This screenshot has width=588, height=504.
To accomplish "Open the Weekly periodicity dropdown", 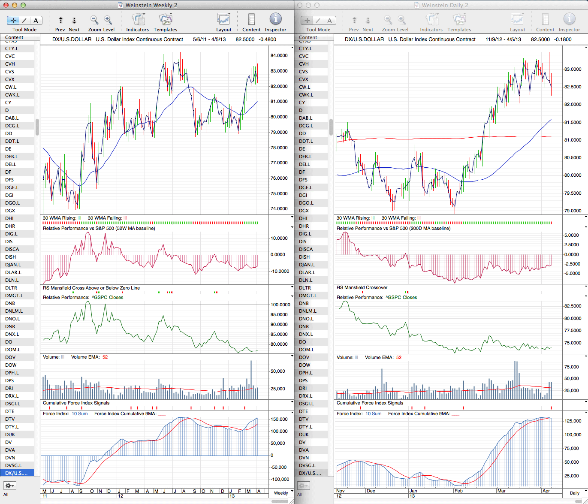I will pyautogui.click(x=281, y=493).
